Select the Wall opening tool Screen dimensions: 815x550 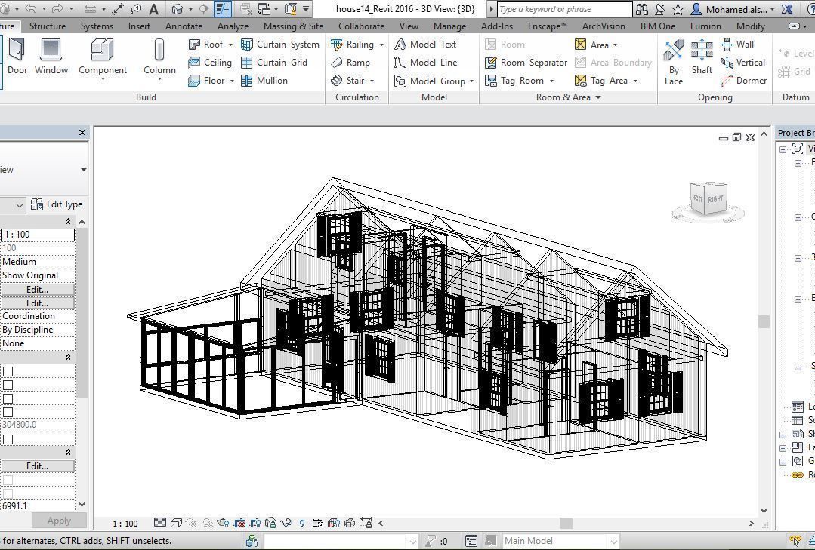pyautogui.click(x=737, y=45)
